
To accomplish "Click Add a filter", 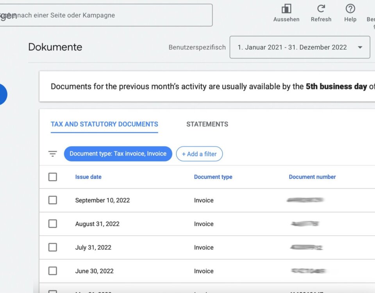I will [199, 154].
